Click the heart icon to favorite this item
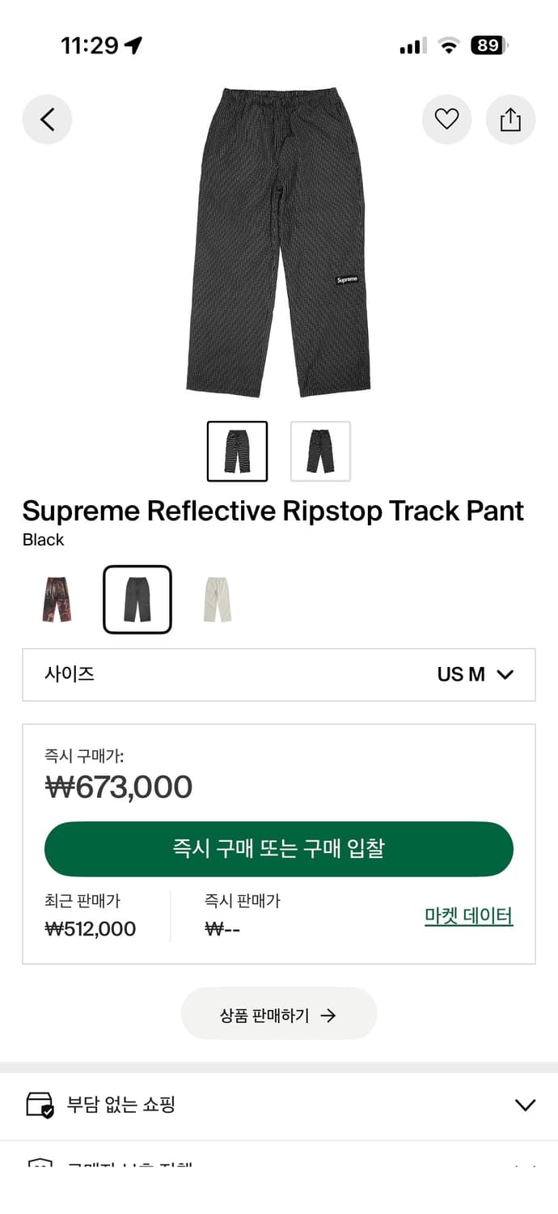 click(x=447, y=119)
